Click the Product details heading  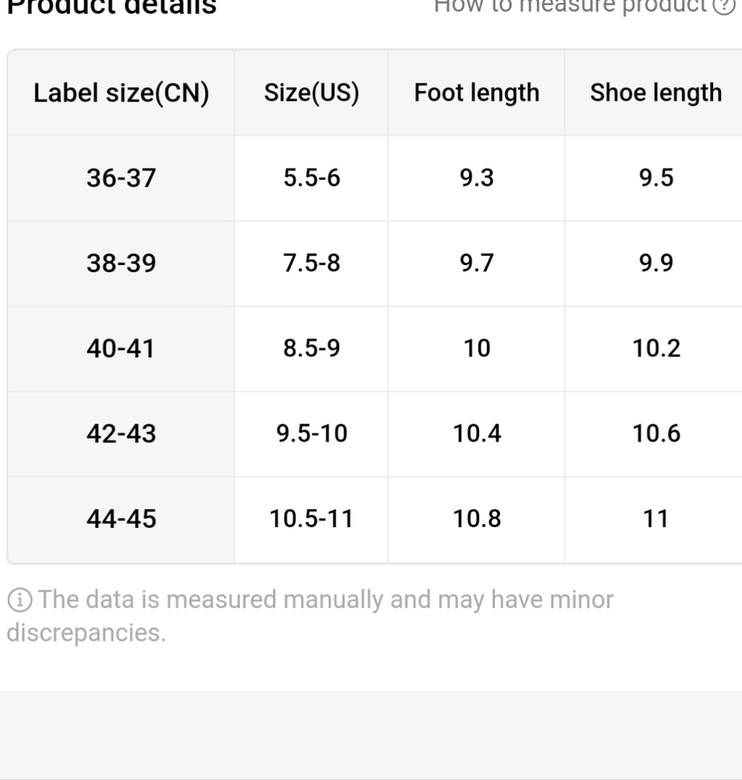point(112,6)
